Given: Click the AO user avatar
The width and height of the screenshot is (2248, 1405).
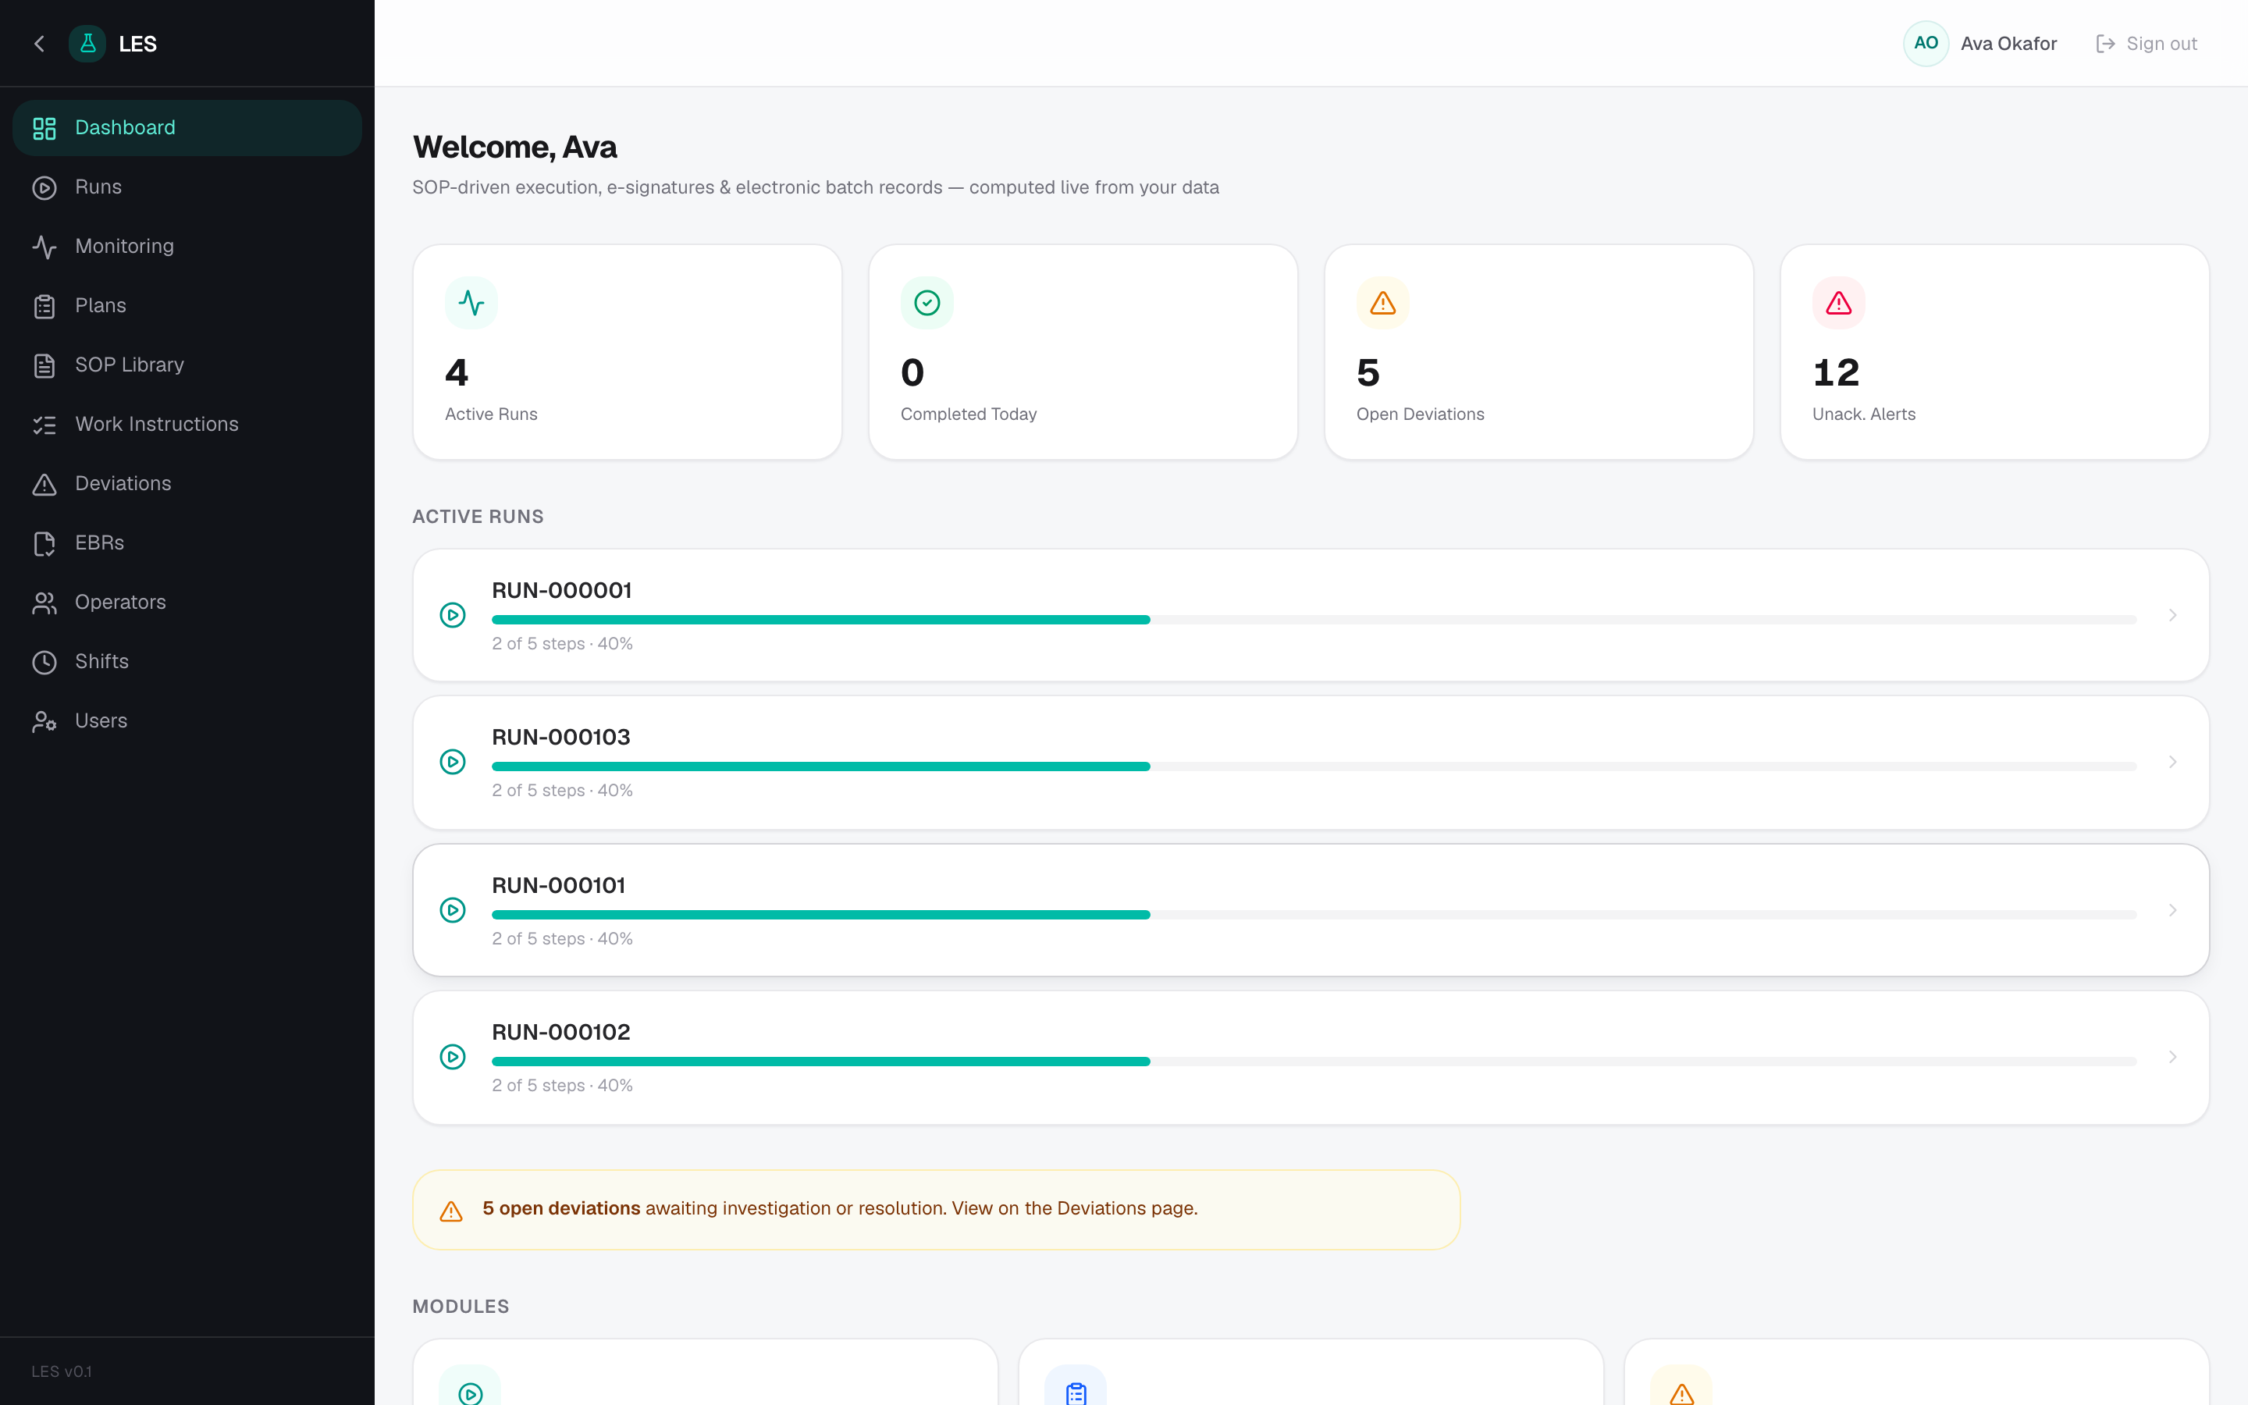Looking at the screenshot, I should point(1926,44).
